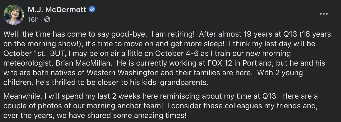The height and width of the screenshot is (122, 341).
Task: Open the three-dot post options menu
Action: [x=323, y=14]
